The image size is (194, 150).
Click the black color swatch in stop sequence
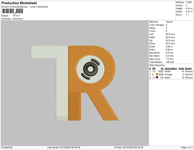click(x=157, y=78)
